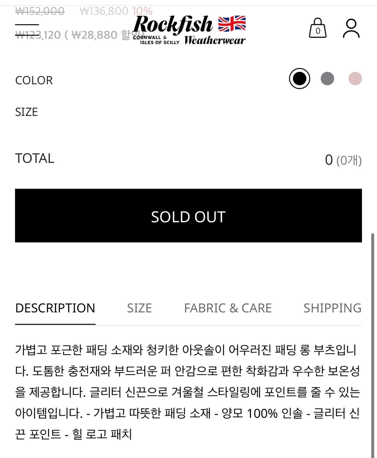The width and height of the screenshot is (377, 458).
Task: Expand the SIZE selection row
Action: pyautogui.click(x=26, y=112)
